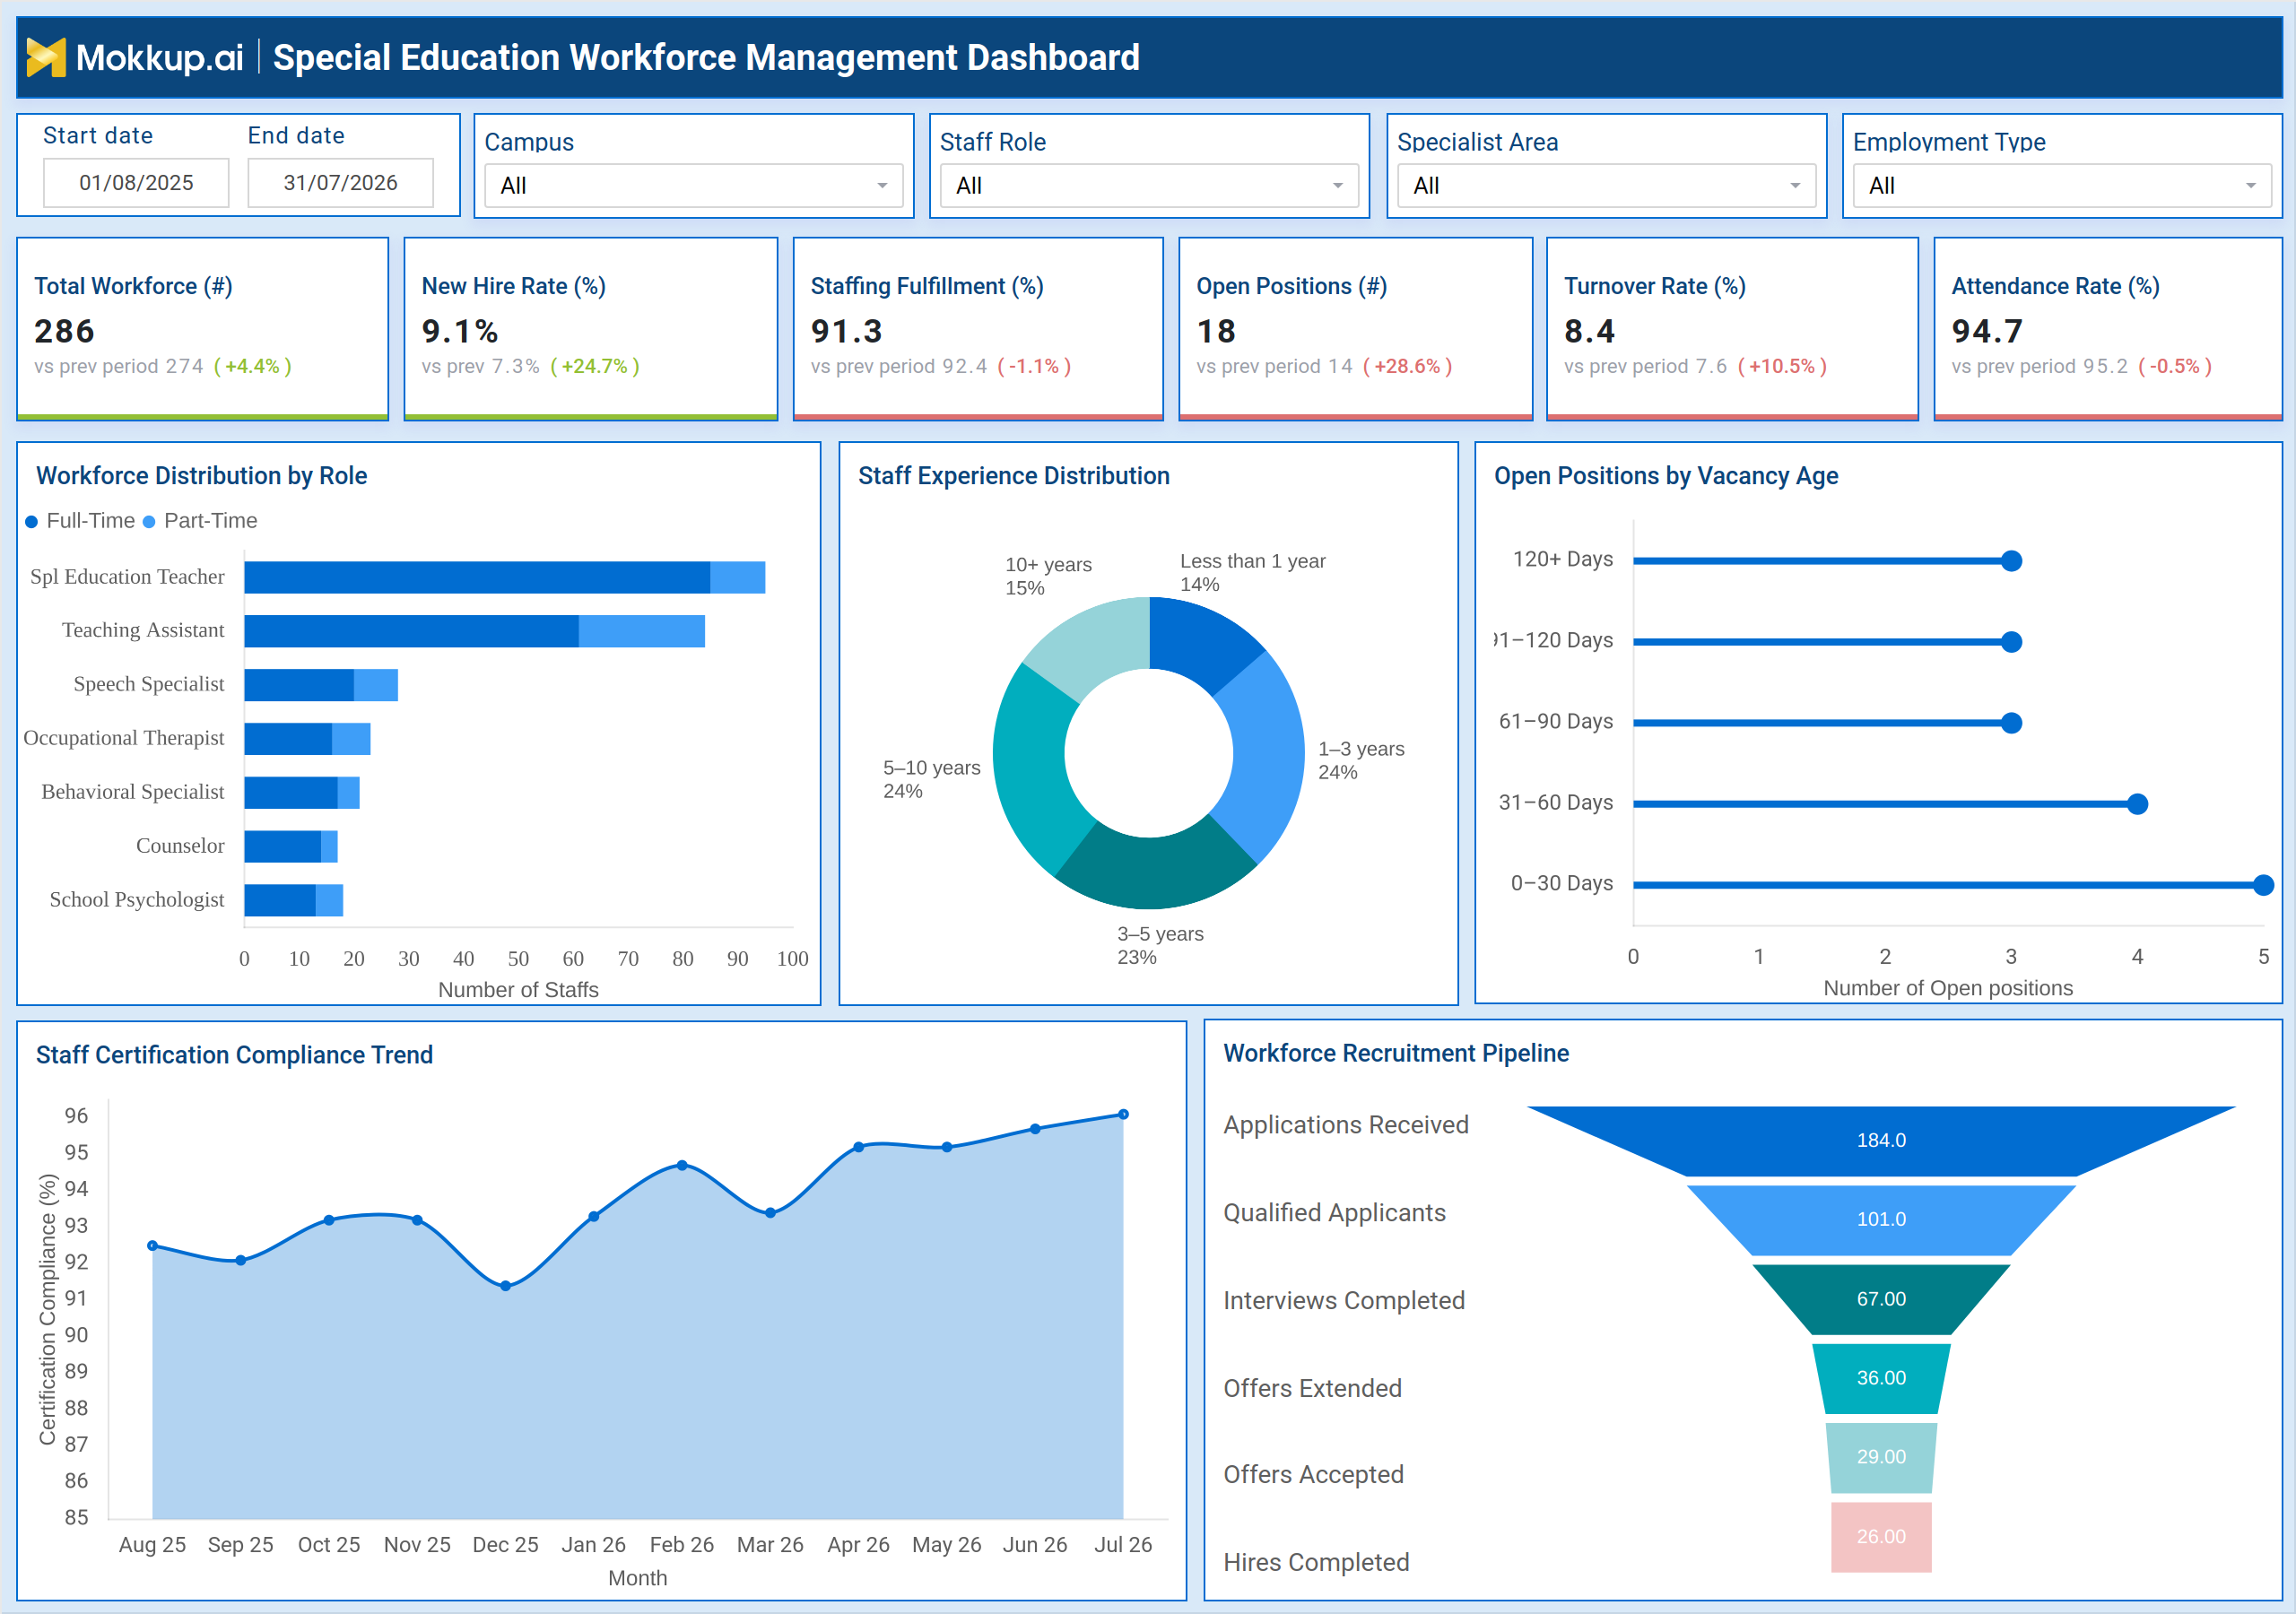Click the 0–30 Days lollipop marker
2296x1614 pixels.
[2264, 885]
